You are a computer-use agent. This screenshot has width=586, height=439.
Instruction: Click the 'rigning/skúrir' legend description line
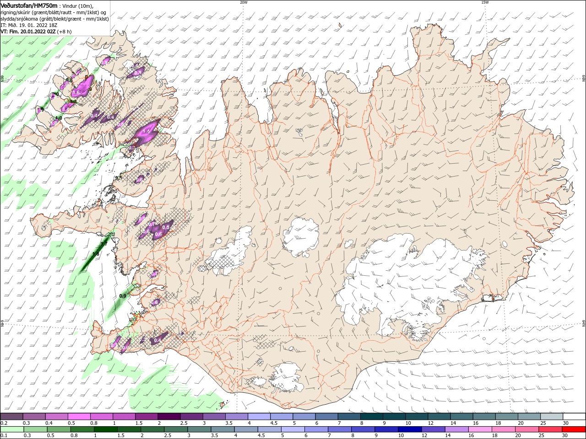tap(54, 12)
